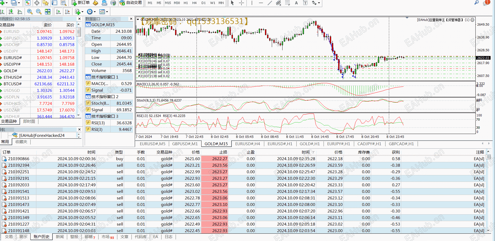
Task: Select the text label tool (A)
Action: click(x=296, y=3)
